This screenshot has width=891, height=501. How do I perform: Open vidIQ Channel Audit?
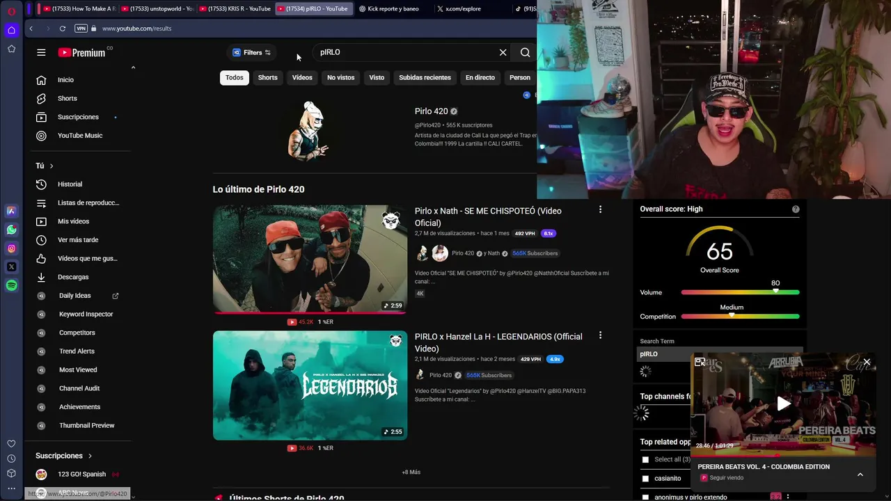[79, 388]
